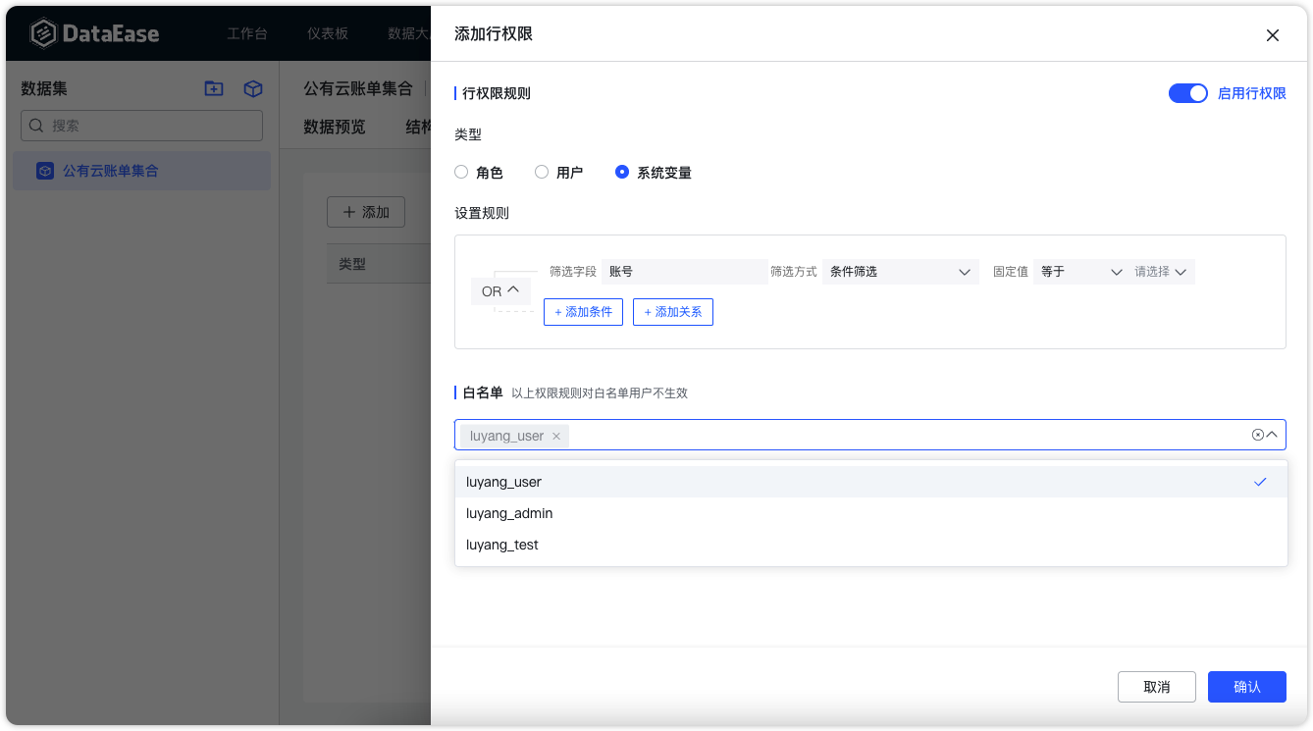
Task: Collapse the whitelist dropdown arrow
Action: click(1272, 435)
